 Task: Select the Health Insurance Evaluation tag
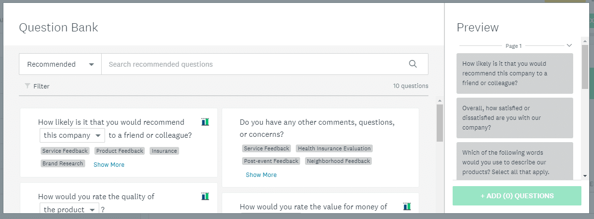pos(334,148)
